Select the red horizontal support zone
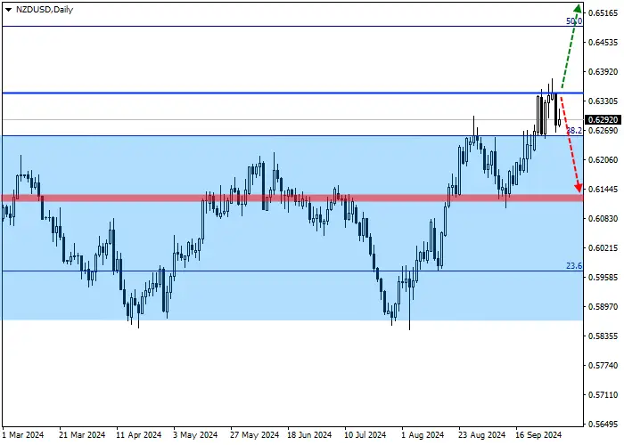This screenshot has height=445, width=624. 292,198
